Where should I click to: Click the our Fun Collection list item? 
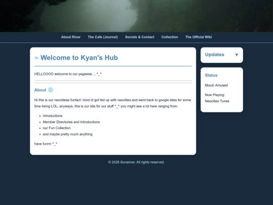(x=57, y=128)
